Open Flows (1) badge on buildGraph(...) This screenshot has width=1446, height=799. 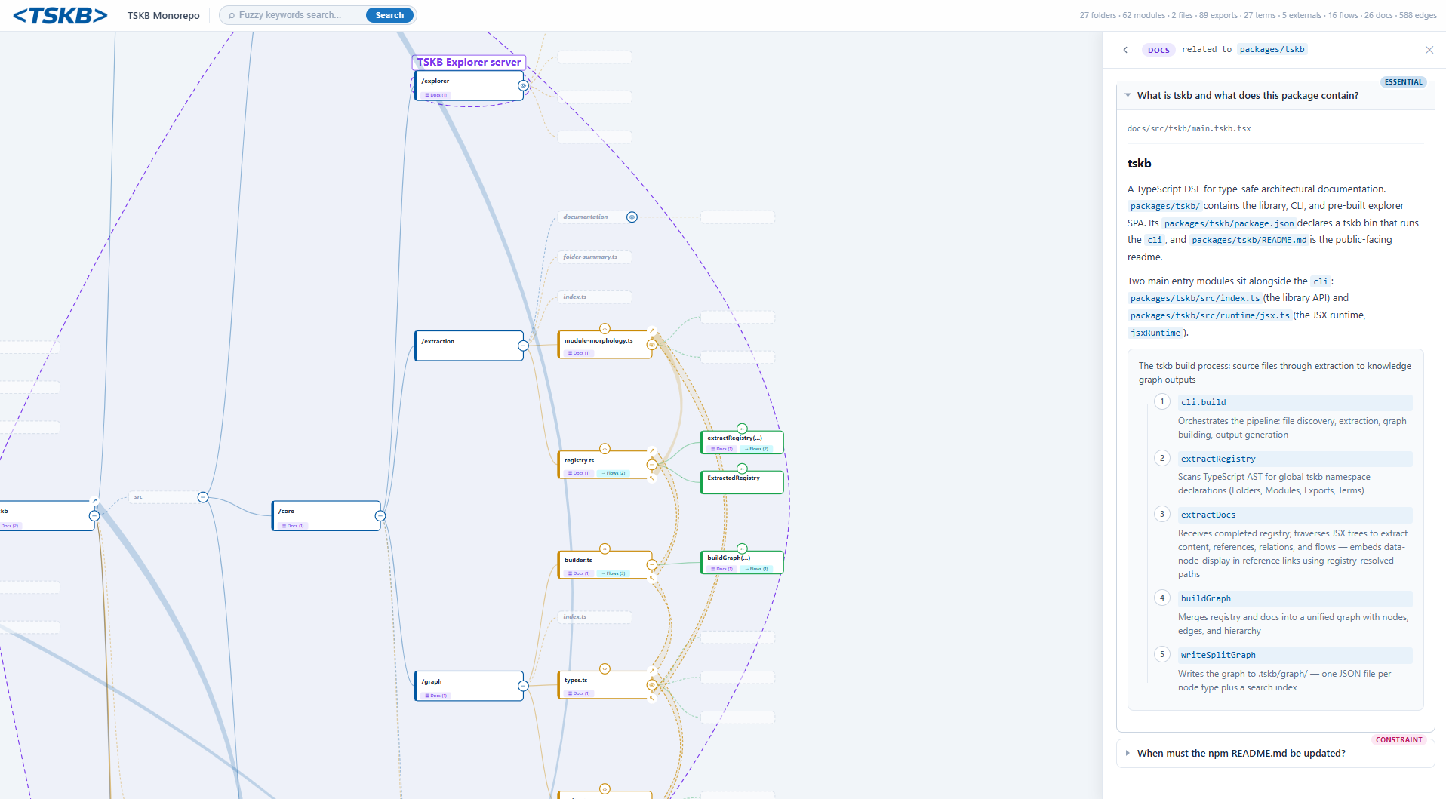[756, 569]
